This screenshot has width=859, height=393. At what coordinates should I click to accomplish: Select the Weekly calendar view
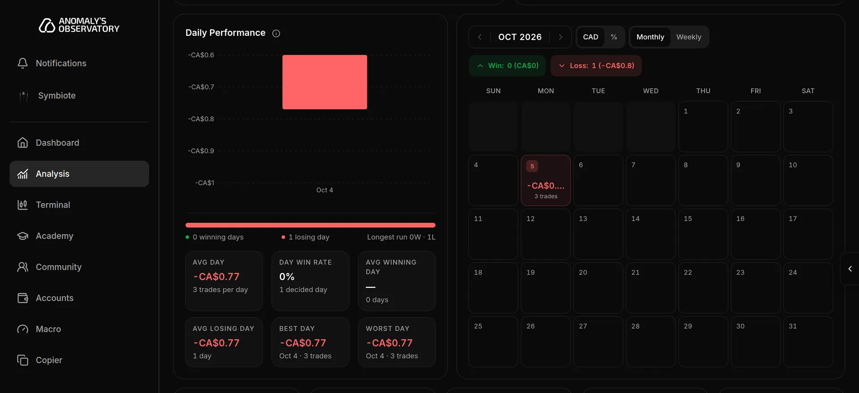point(689,37)
